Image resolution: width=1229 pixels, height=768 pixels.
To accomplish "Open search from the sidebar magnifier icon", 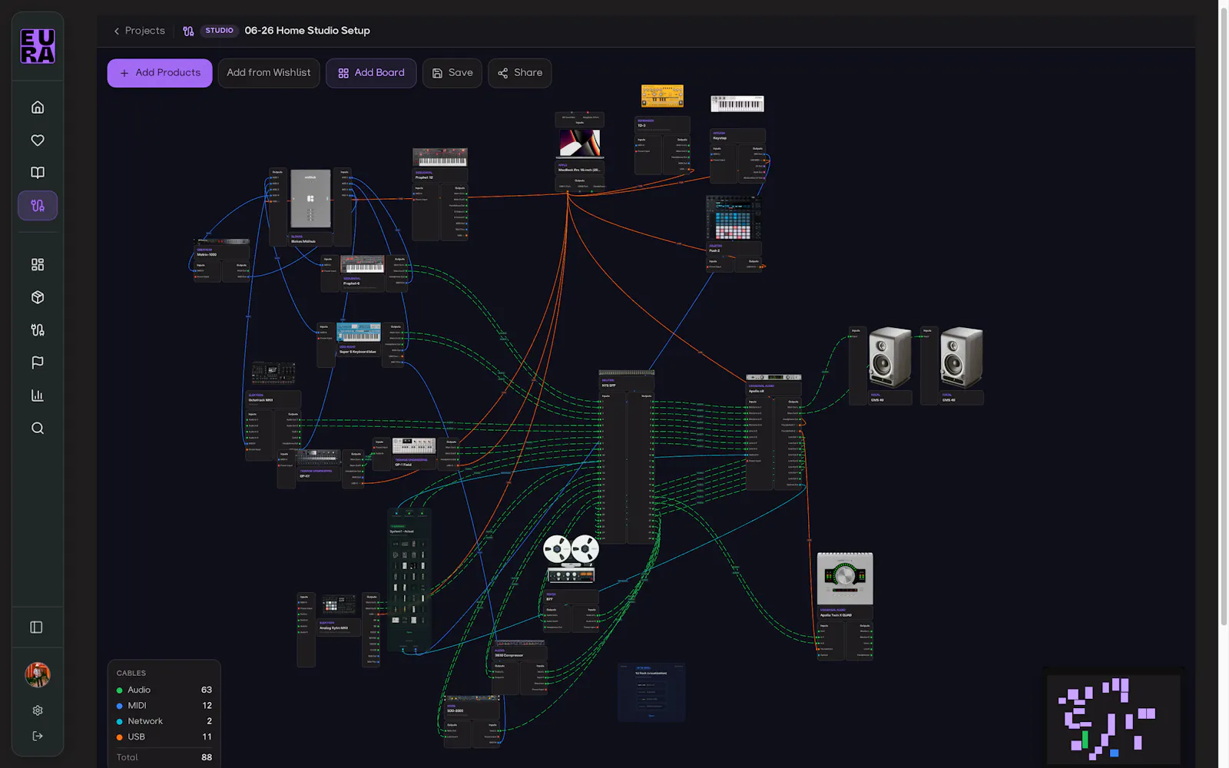I will point(38,429).
